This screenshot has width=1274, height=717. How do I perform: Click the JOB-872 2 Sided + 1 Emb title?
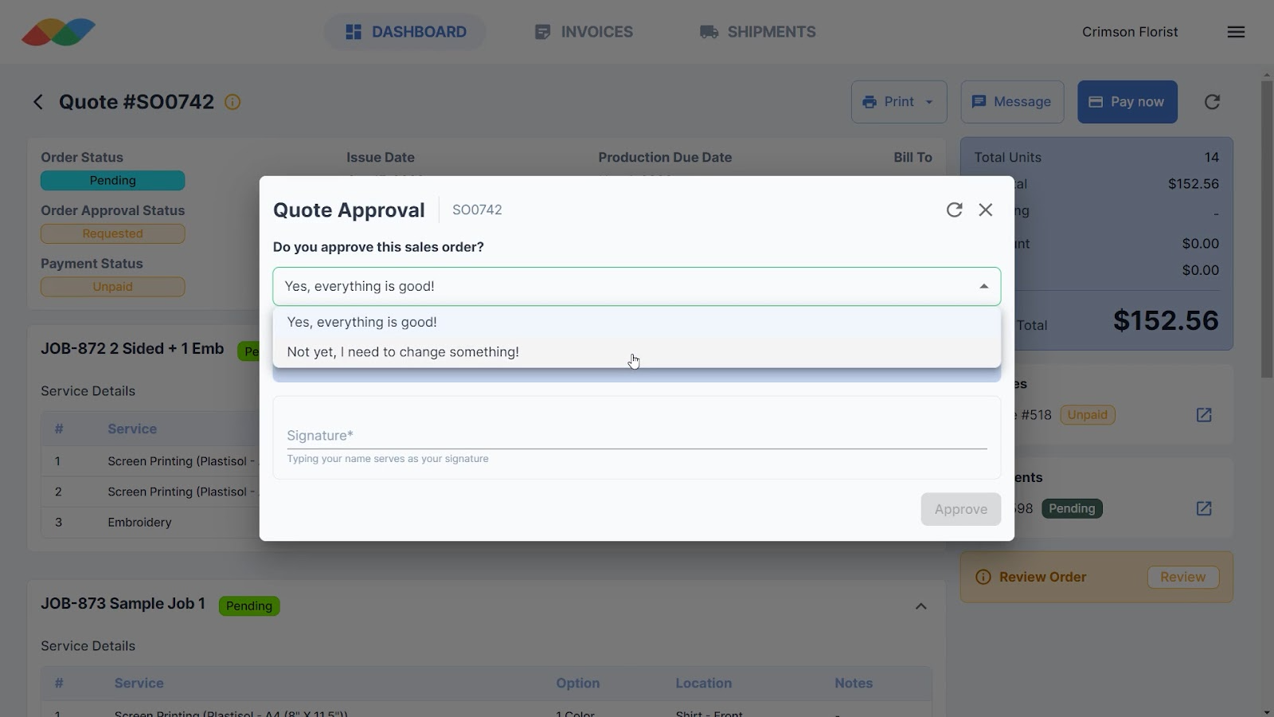tap(132, 349)
